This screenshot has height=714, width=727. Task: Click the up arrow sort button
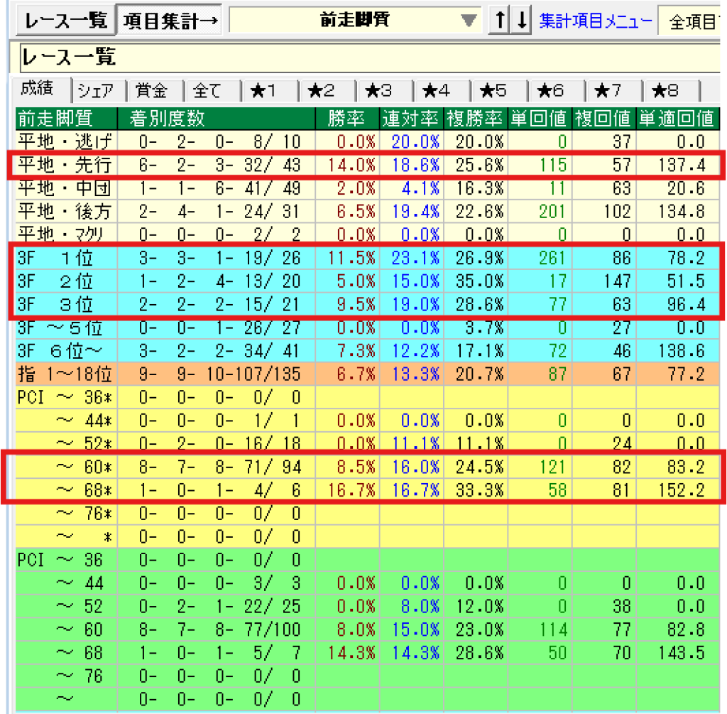(501, 21)
